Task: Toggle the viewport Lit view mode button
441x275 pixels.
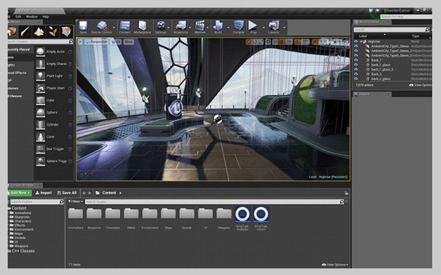Action: coord(116,42)
